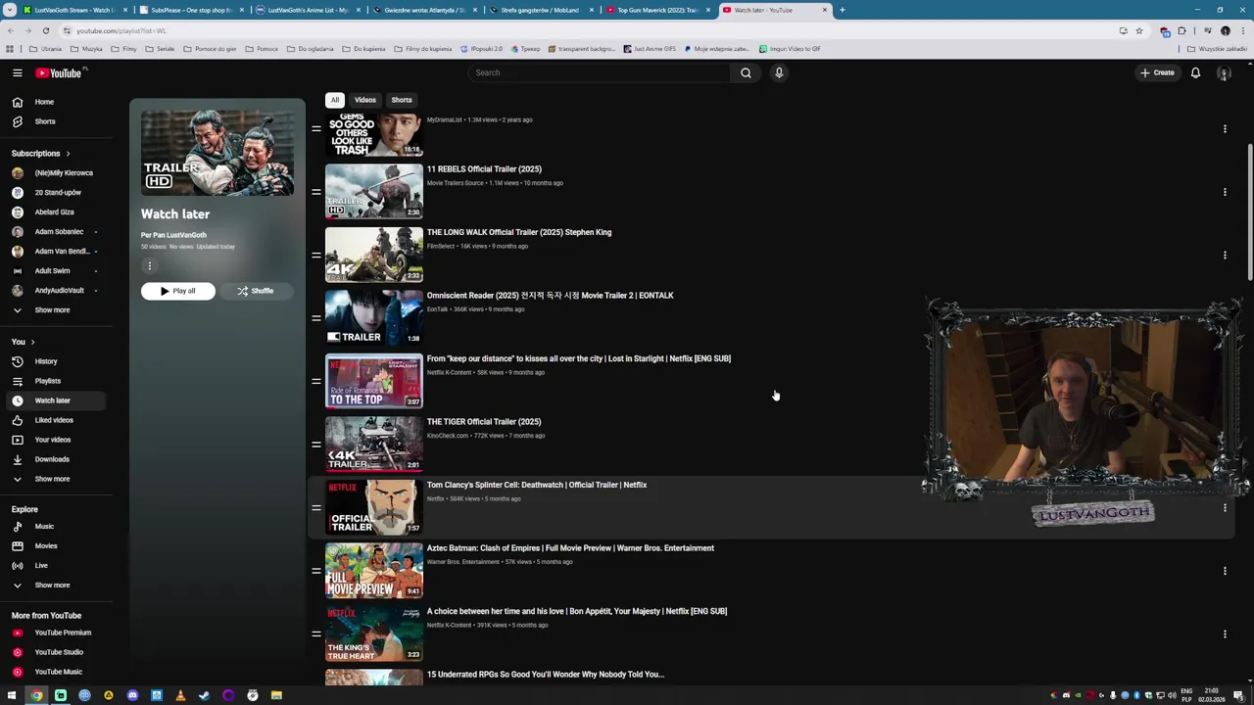
Task: Open Liked videos in the sidebar
Action: 53,420
